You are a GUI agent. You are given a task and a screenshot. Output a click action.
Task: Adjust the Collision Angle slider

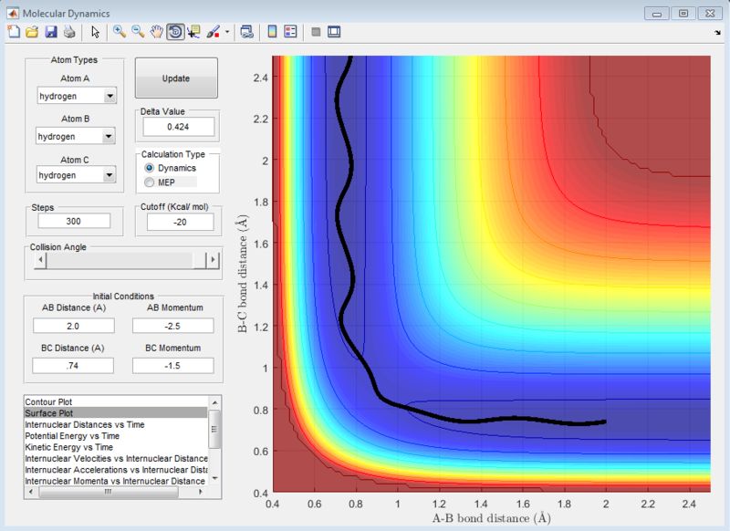point(123,260)
